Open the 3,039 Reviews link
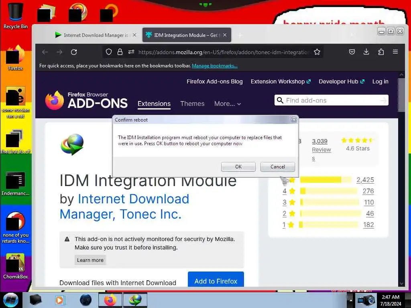The height and width of the screenshot is (308, 411). coord(321,150)
